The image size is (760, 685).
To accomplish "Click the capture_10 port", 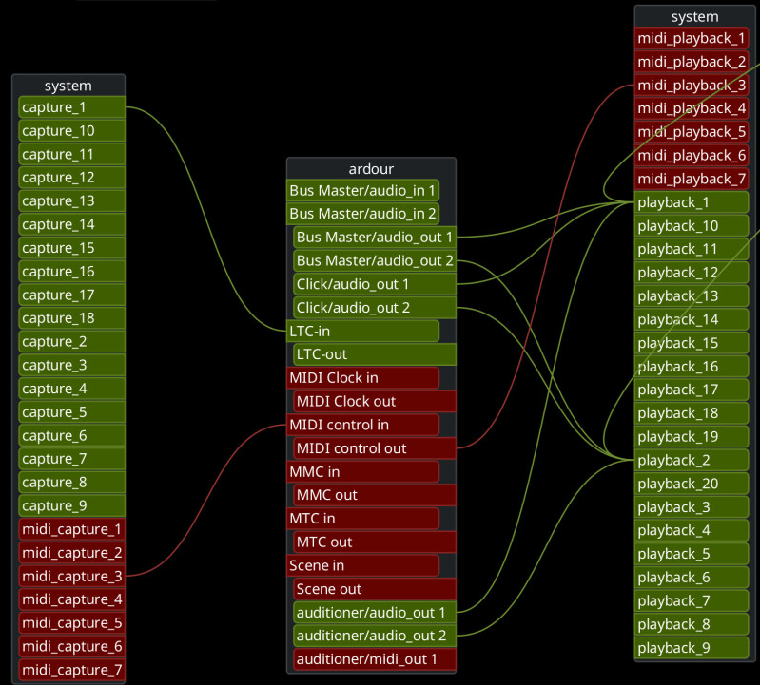I will [71, 131].
